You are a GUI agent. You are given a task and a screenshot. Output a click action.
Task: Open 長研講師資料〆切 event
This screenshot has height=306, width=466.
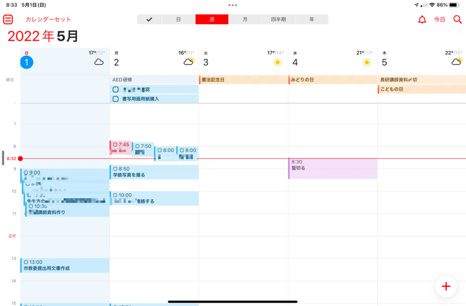[422, 80]
